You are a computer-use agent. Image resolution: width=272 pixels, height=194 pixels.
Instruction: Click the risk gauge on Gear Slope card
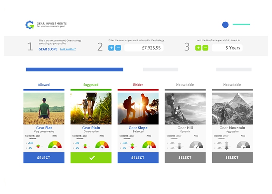click(x=149, y=145)
